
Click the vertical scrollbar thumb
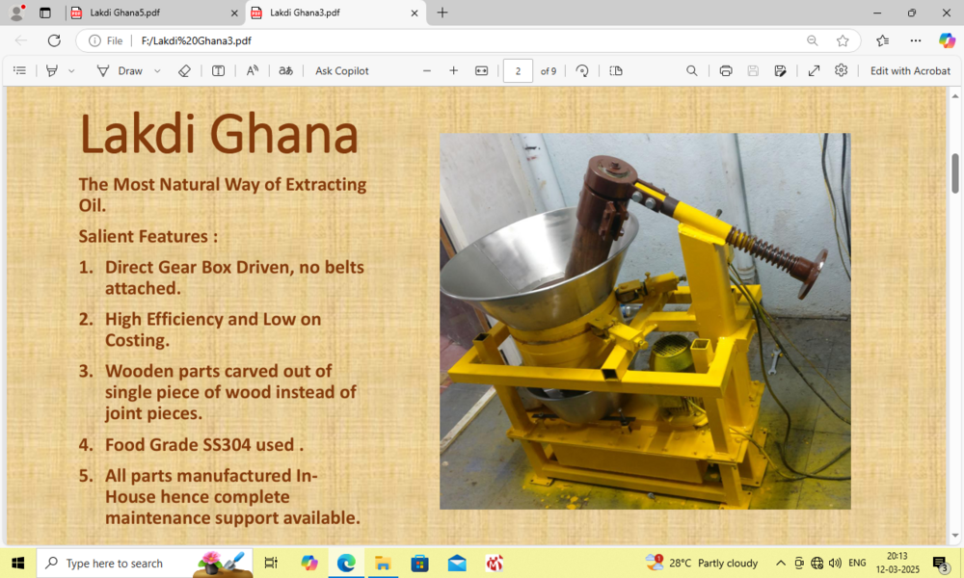click(x=954, y=173)
